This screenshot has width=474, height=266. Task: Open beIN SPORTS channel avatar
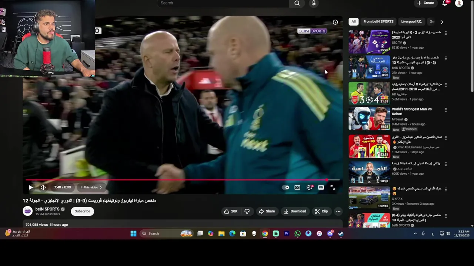[x=28, y=211]
